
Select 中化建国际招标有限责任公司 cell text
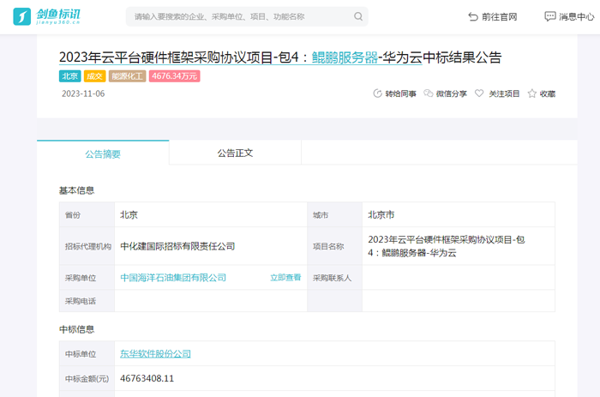pos(177,246)
